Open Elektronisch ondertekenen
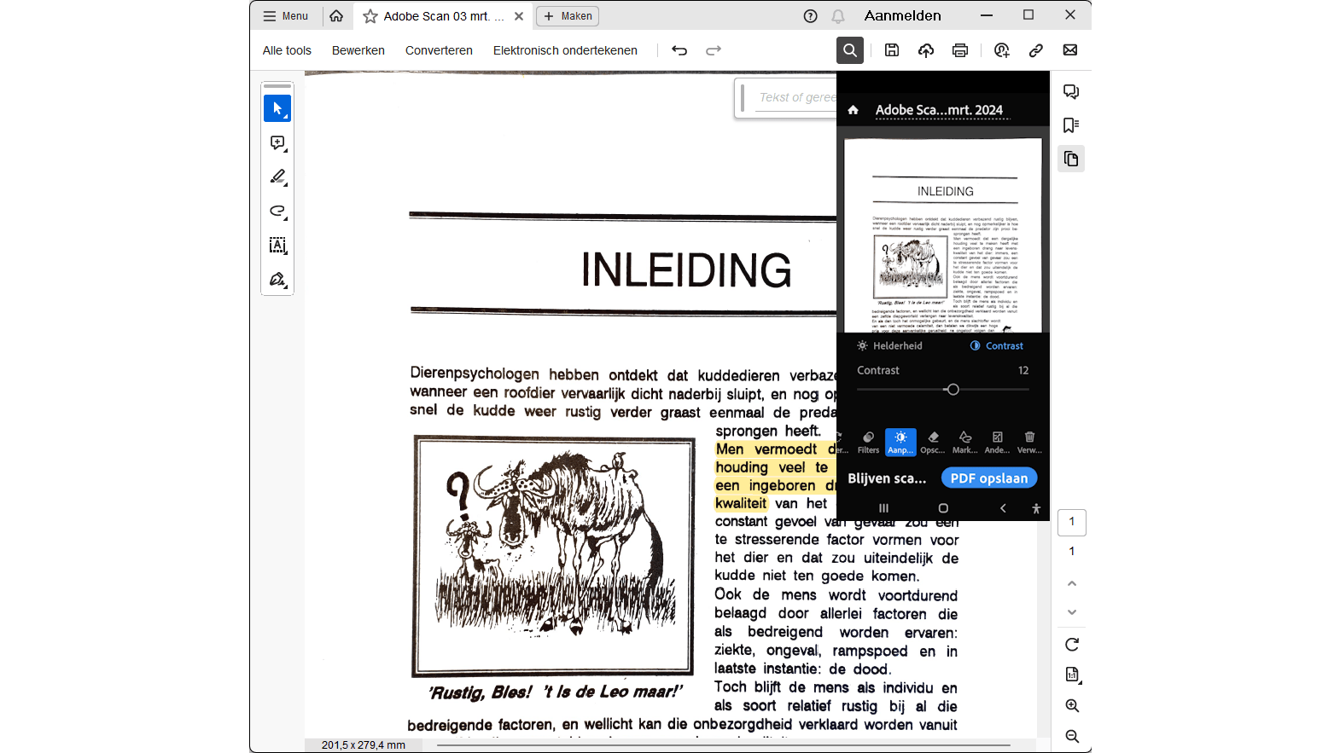The width and height of the screenshot is (1340, 753). click(x=565, y=50)
